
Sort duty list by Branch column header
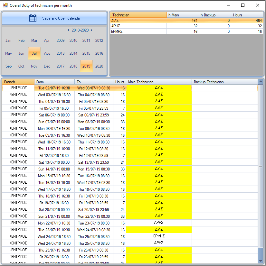[18, 82]
